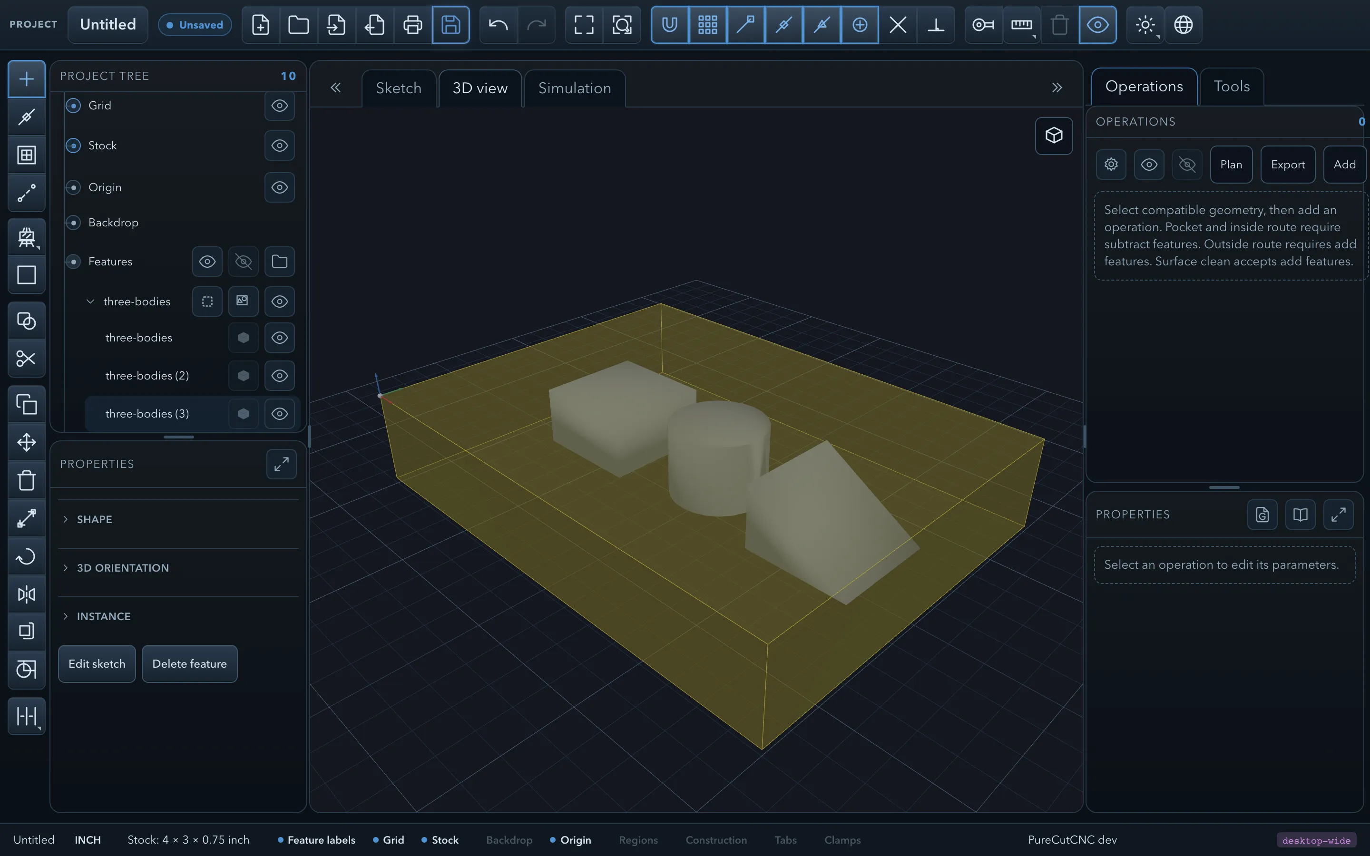Undo the last action
1370x856 pixels.
coord(498,25)
